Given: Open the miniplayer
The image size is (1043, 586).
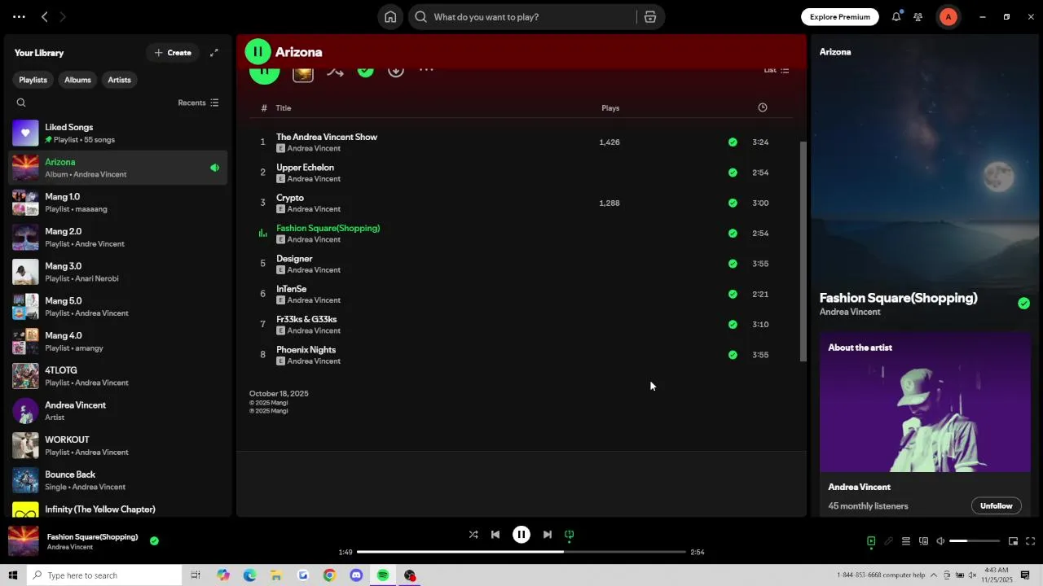Looking at the screenshot, I should (1013, 541).
